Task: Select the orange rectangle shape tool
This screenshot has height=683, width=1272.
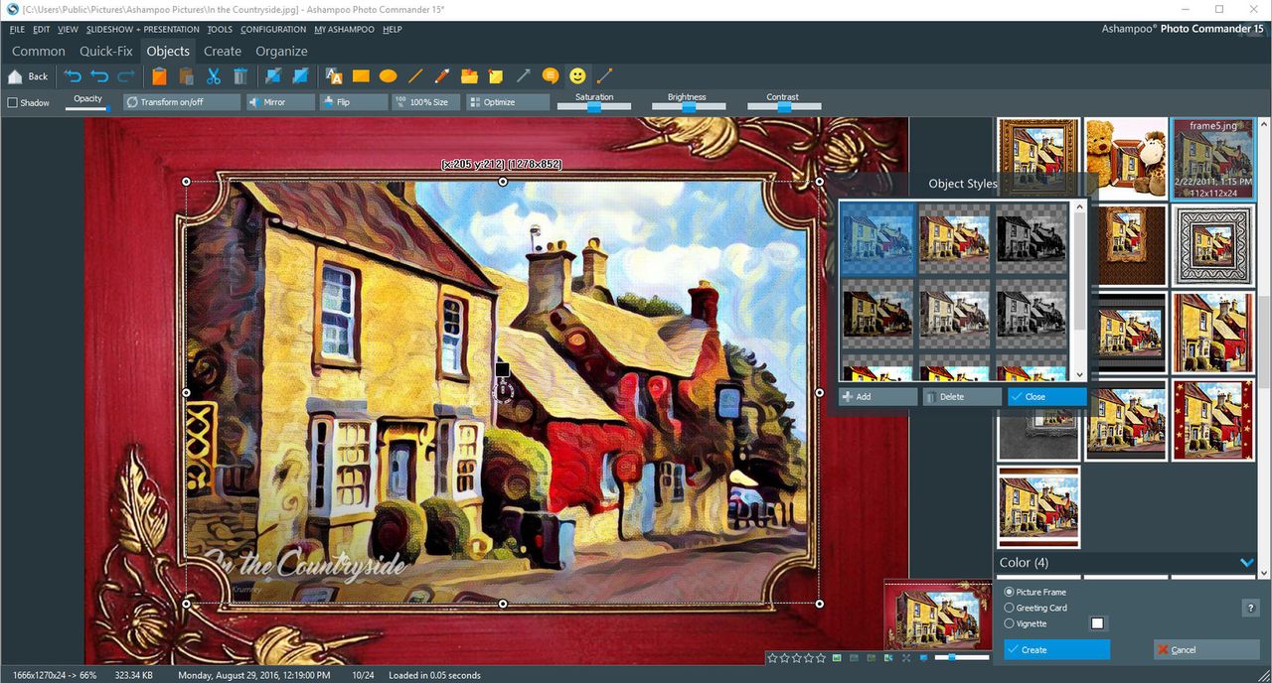Action: click(361, 76)
